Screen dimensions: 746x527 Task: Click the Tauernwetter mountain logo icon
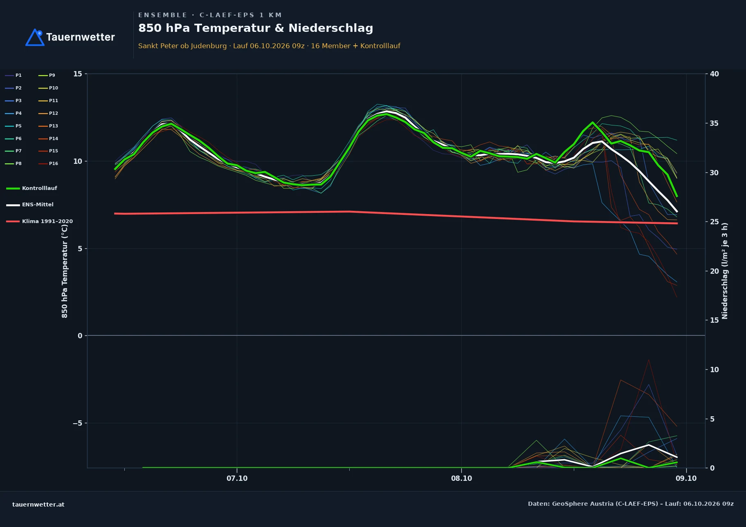(x=35, y=37)
